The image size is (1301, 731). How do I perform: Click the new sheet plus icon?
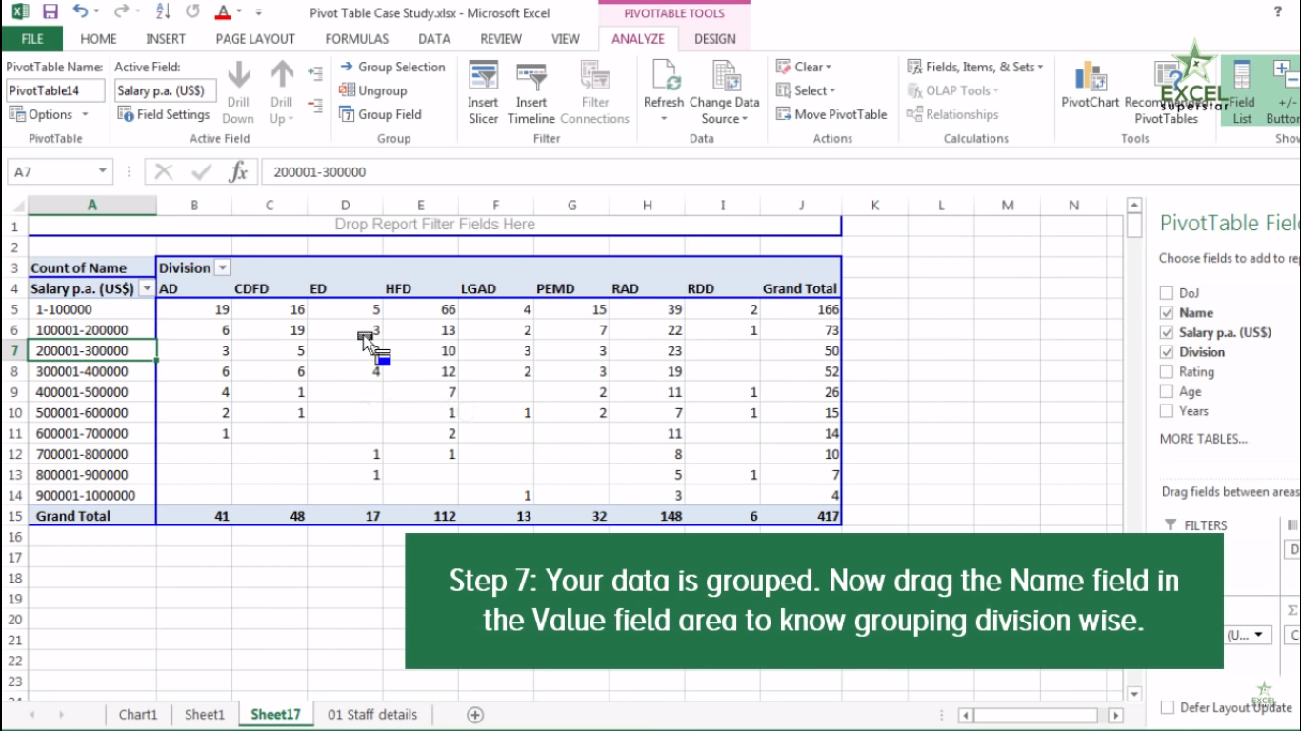point(475,715)
